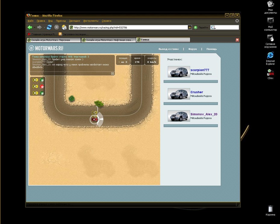Screen dimensions: 280x224
Task: Open the Форум link
Action: click(x=192, y=49)
